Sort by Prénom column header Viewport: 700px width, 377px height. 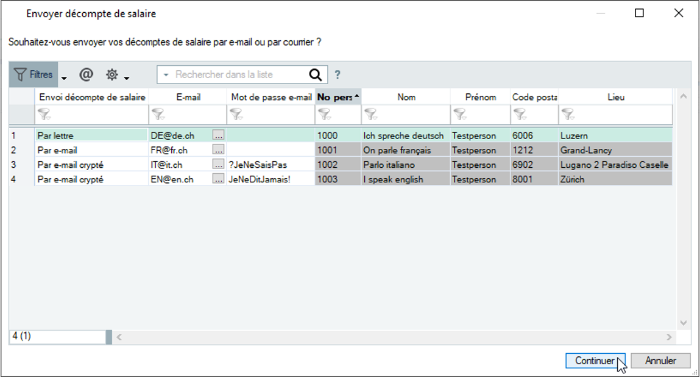[x=480, y=97]
